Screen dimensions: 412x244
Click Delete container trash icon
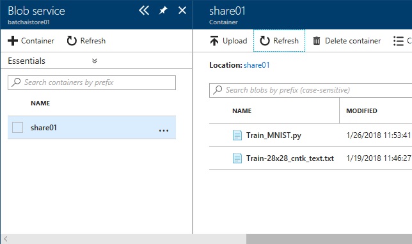317,41
